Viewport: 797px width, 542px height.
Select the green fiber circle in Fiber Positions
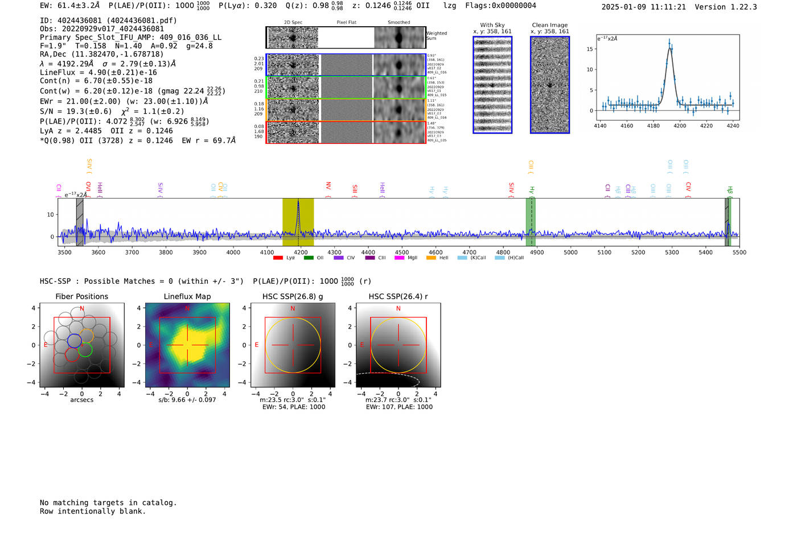pyautogui.click(x=85, y=350)
